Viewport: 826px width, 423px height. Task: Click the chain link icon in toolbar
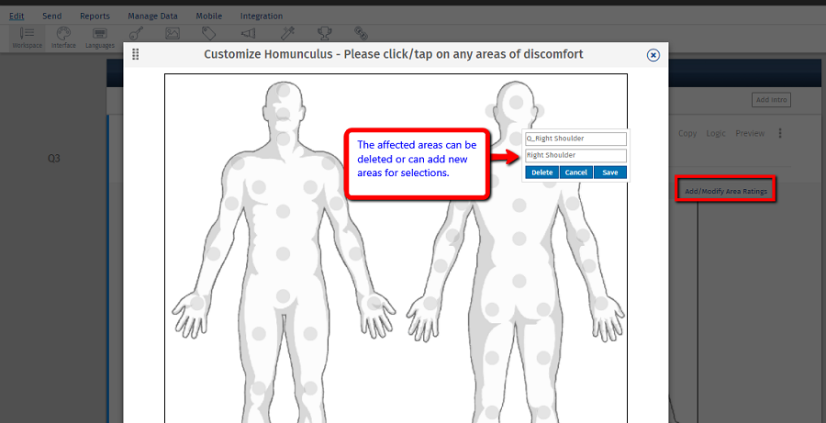click(x=361, y=34)
